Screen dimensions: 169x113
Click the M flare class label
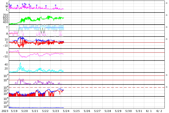7,7
